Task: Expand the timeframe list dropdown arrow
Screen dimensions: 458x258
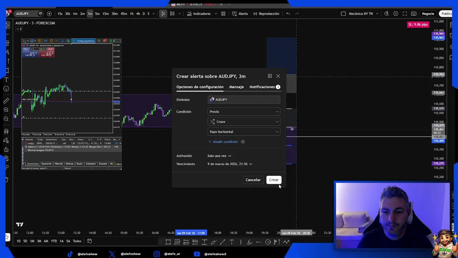Action: click(x=154, y=14)
